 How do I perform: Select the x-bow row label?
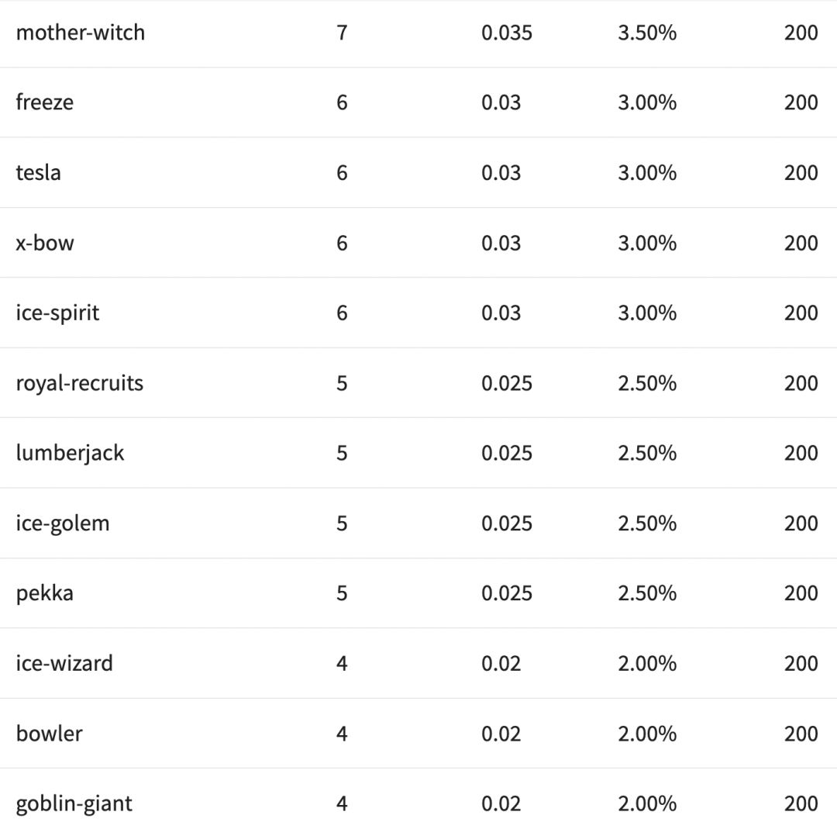[45, 243]
